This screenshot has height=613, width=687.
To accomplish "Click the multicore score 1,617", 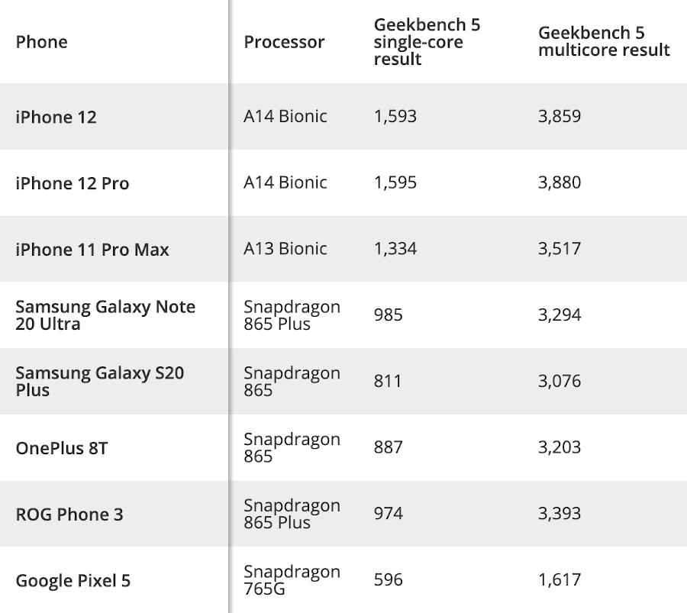I will pos(559,579).
